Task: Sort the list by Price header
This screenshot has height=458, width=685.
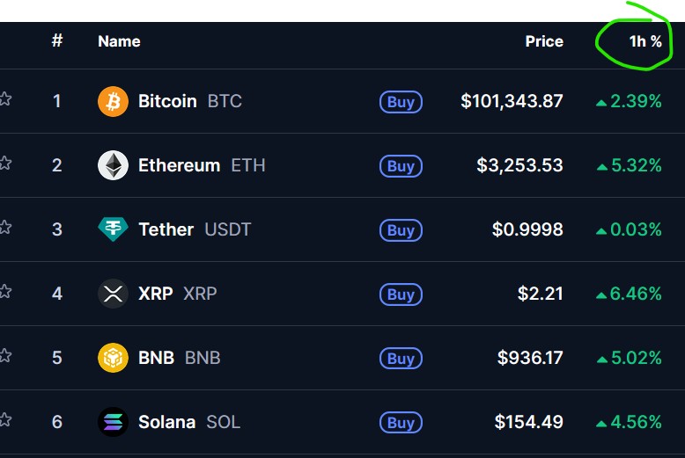Action: (544, 41)
